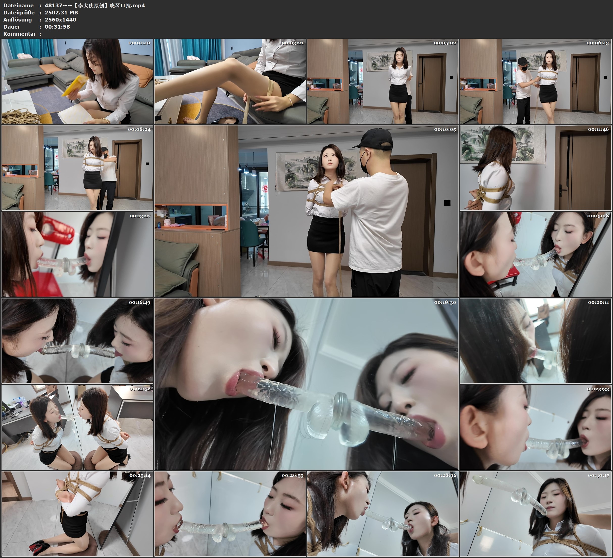Select the thumbnail timestamped 00:08:24
Image resolution: width=613 pixels, height=558 pixels.
77,168
